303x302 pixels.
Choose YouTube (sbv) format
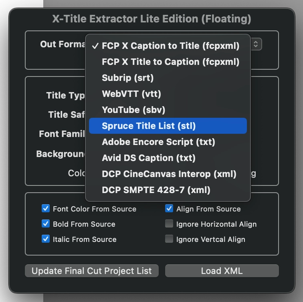point(168,110)
